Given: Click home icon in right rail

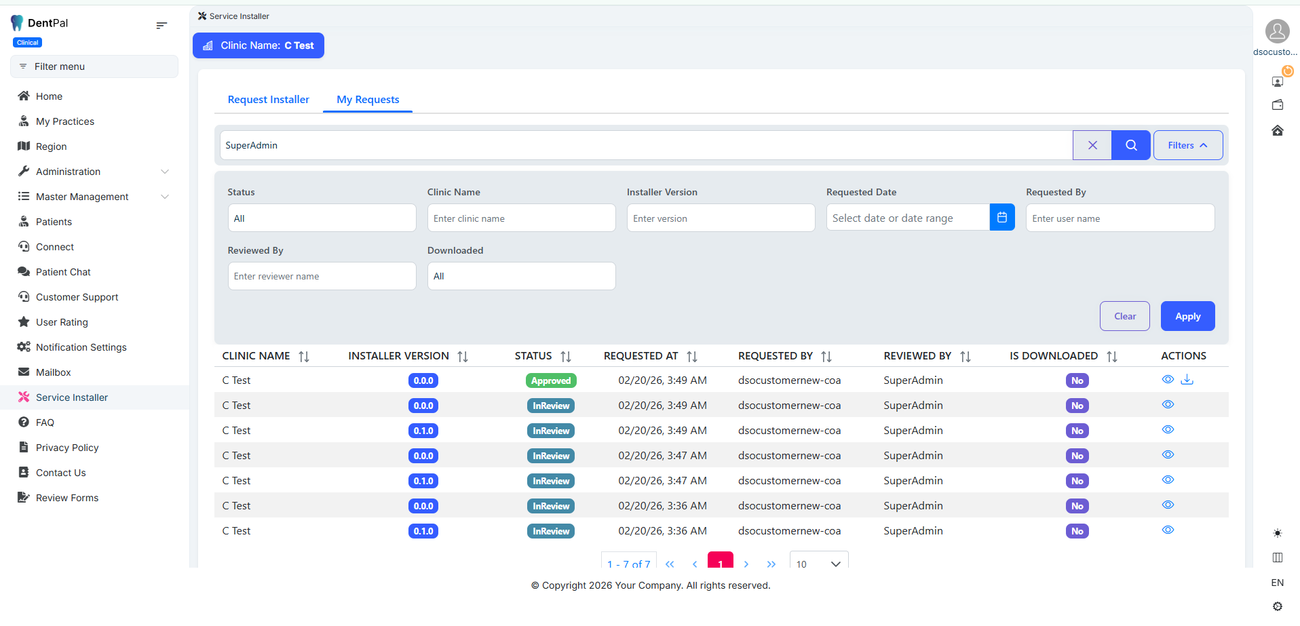Looking at the screenshot, I should point(1277,130).
